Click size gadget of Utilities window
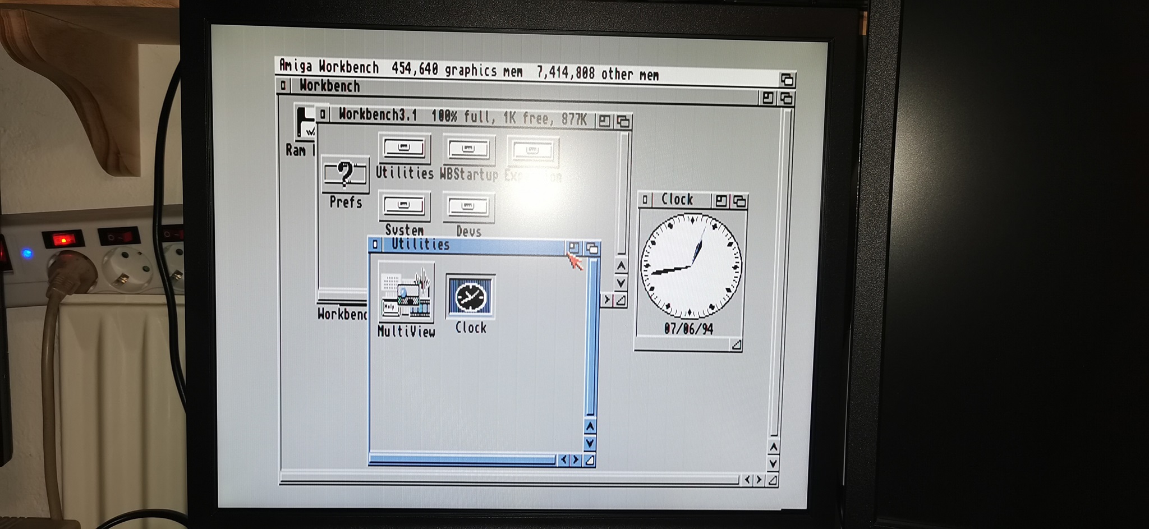Viewport: 1149px width, 529px height. 589,461
